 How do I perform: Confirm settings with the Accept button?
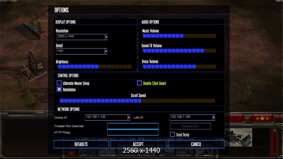138,144
